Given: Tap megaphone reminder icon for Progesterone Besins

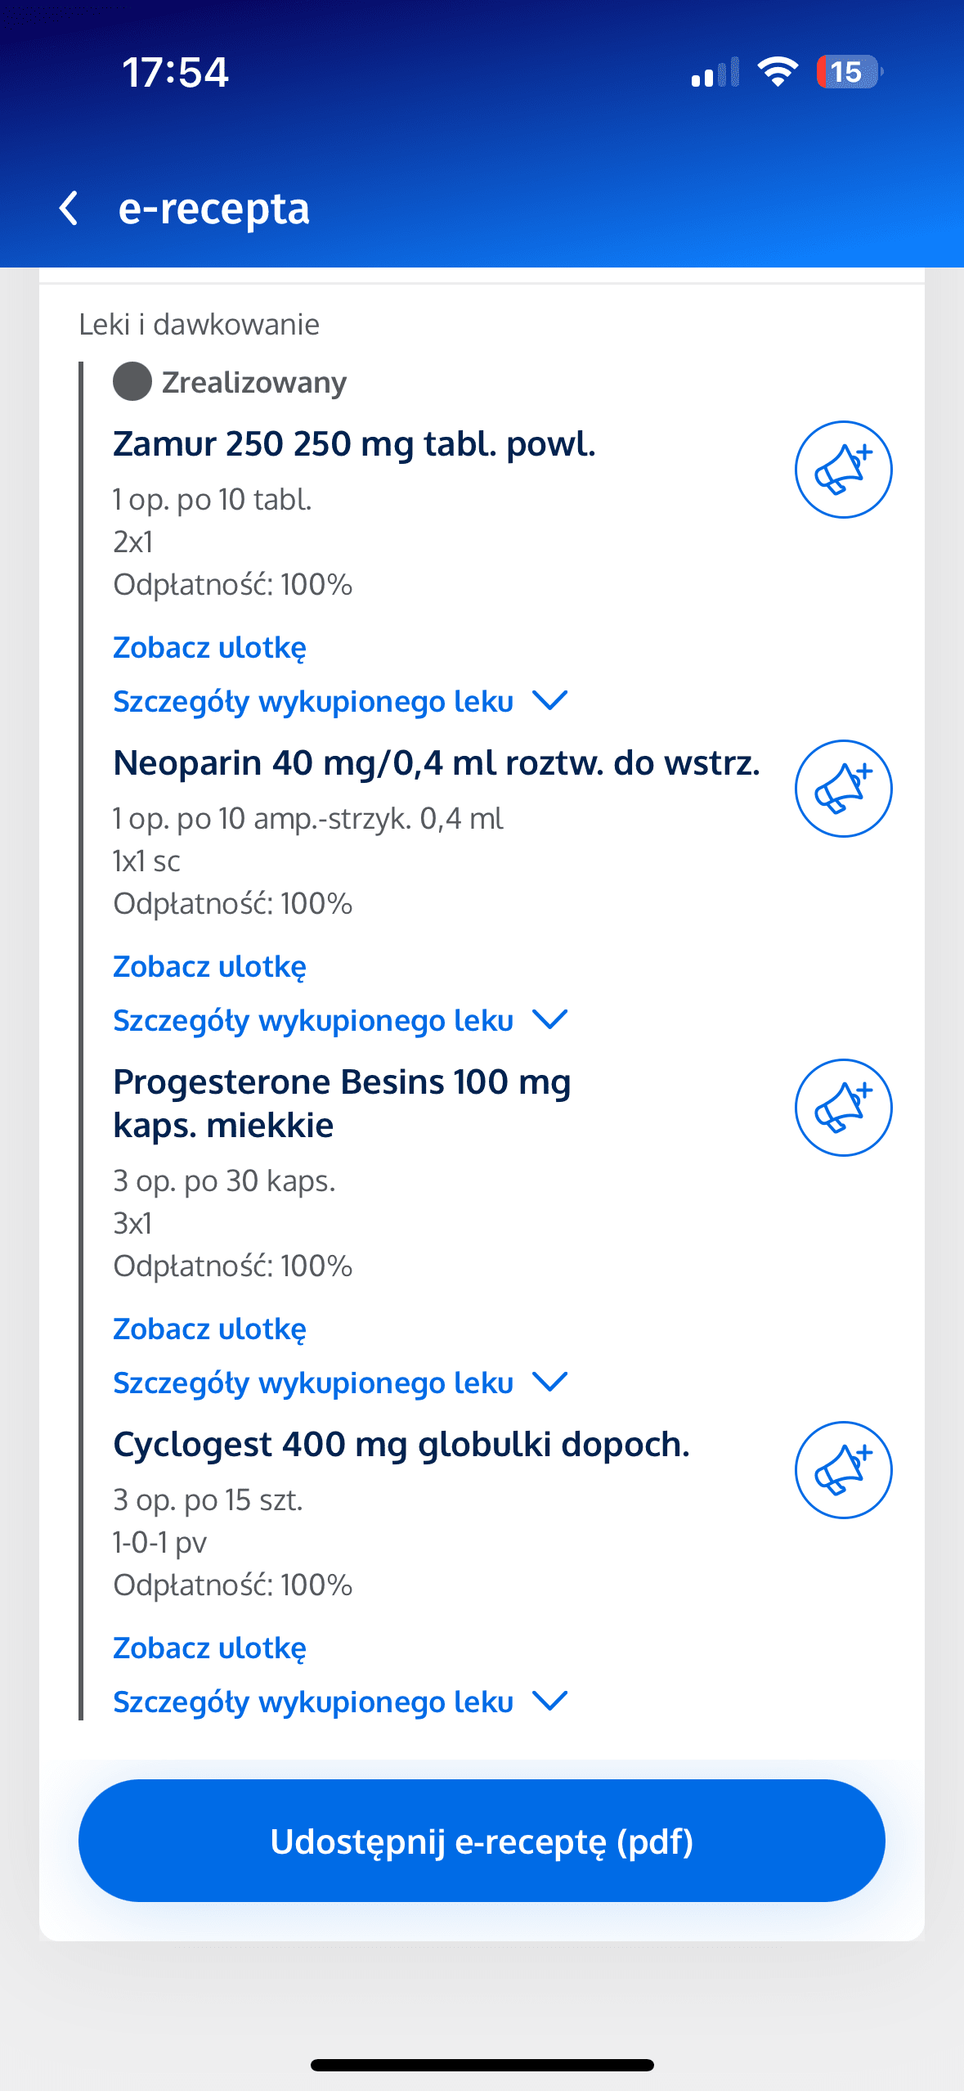Looking at the screenshot, I should tap(843, 1108).
